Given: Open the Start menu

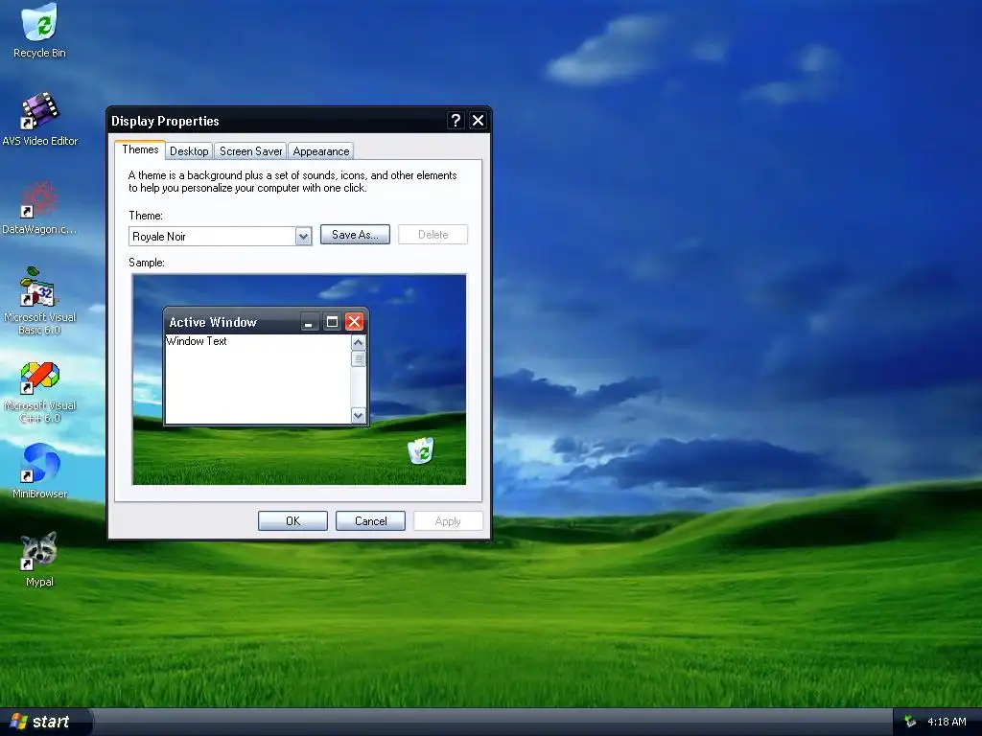Looking at the screenshot, I should [x=45, y=722].
